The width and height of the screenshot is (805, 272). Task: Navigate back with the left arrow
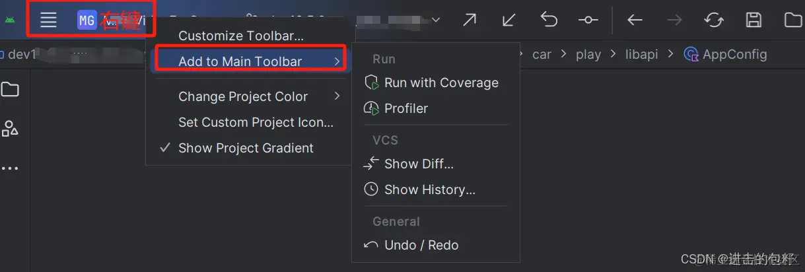click(635, 20)
